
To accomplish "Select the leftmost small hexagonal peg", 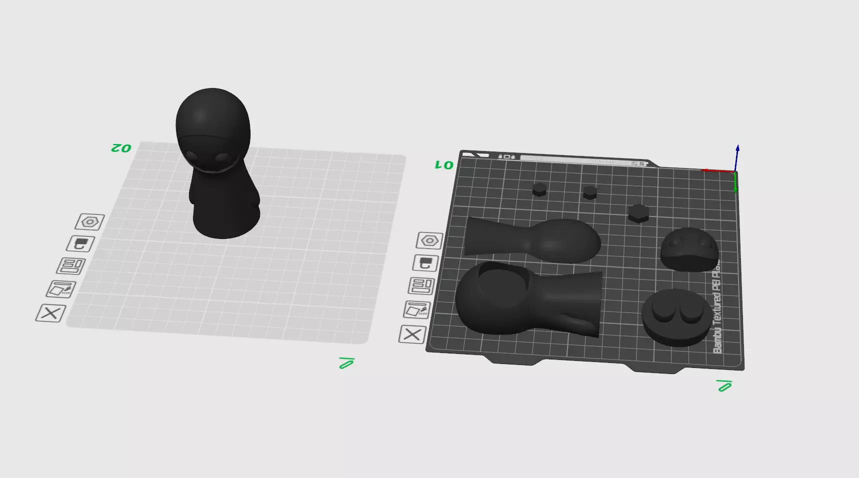I will click(x=539, y=189).
